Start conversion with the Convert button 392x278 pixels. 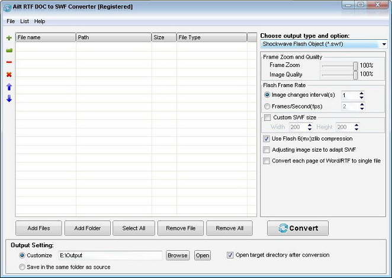[298, 228]
